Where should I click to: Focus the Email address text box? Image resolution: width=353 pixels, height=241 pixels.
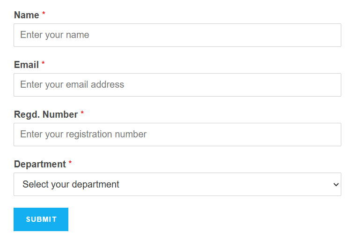pyautogui.click(x=177, y=85)
